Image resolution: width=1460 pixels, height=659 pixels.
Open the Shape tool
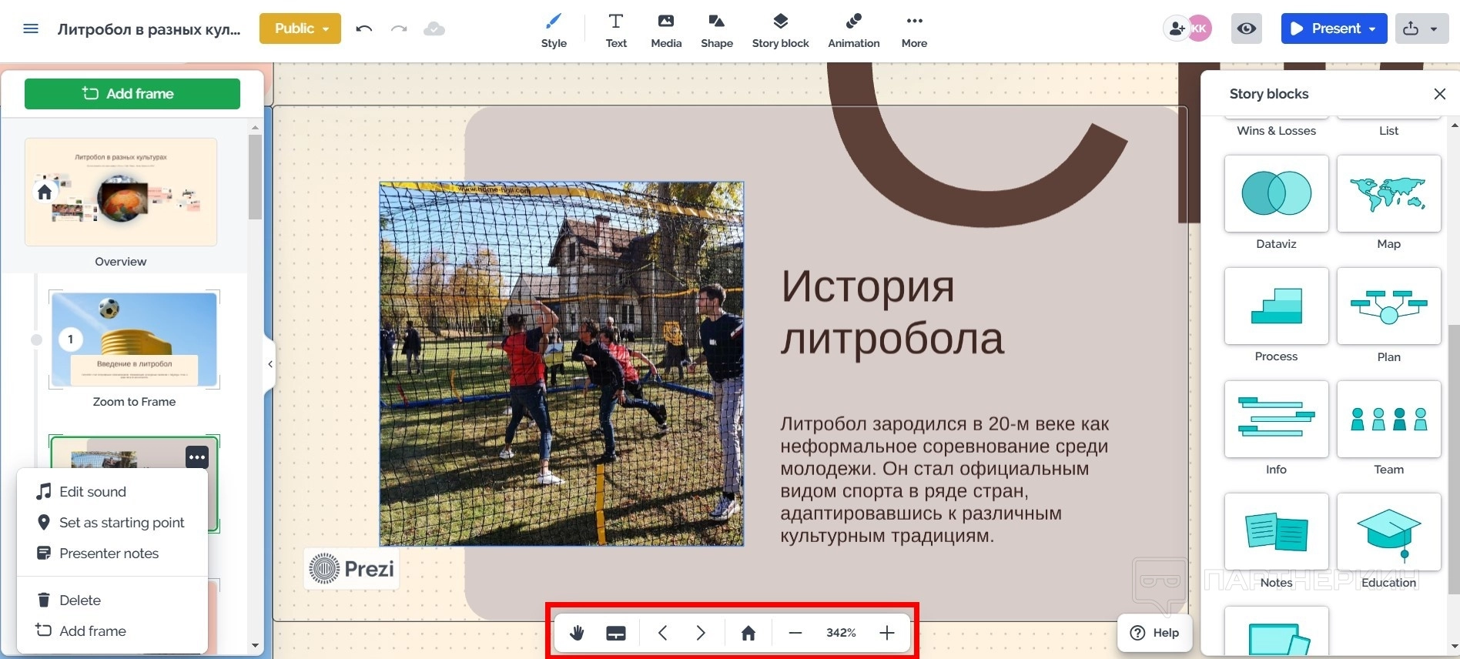pos(716,31)
